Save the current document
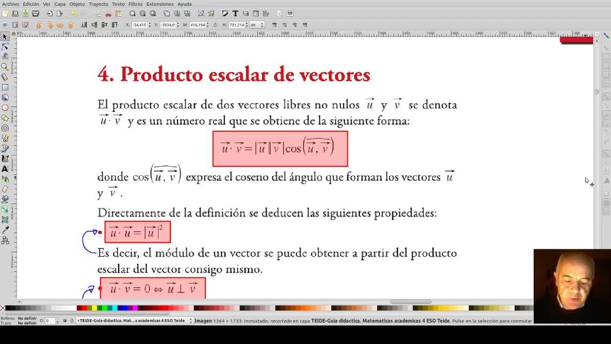Image resolution: width=611 pixels, height=344 pixels. [25, 13]
